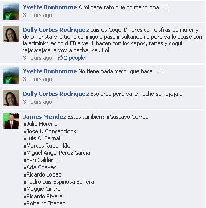Click the '3 hours ago' next to 2 people
206x208 pixels.
tap(38, 58)
